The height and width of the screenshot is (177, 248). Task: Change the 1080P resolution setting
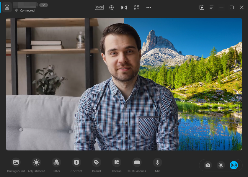[x=99, y=8]
